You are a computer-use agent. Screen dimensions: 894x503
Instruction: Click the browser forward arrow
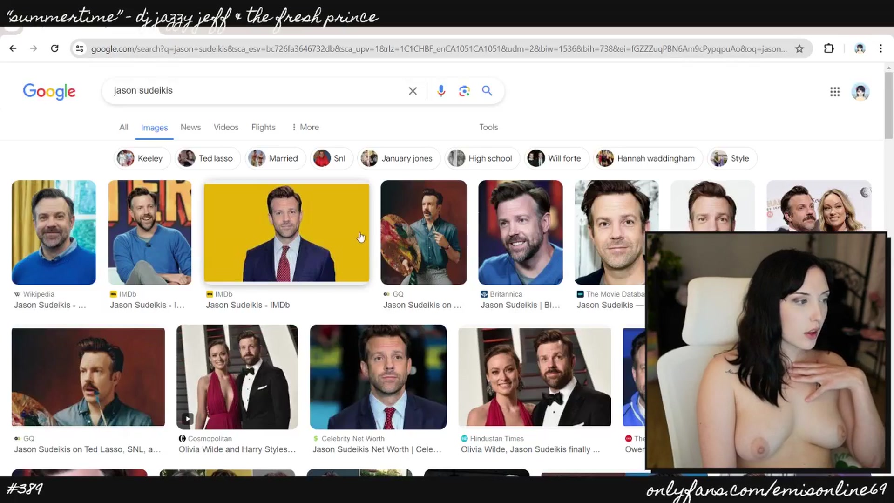tap(34, 48)
